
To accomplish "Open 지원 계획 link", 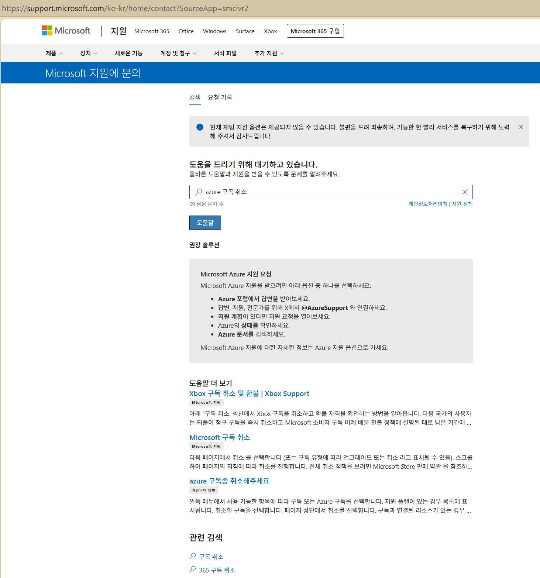I will pos(230,316).
